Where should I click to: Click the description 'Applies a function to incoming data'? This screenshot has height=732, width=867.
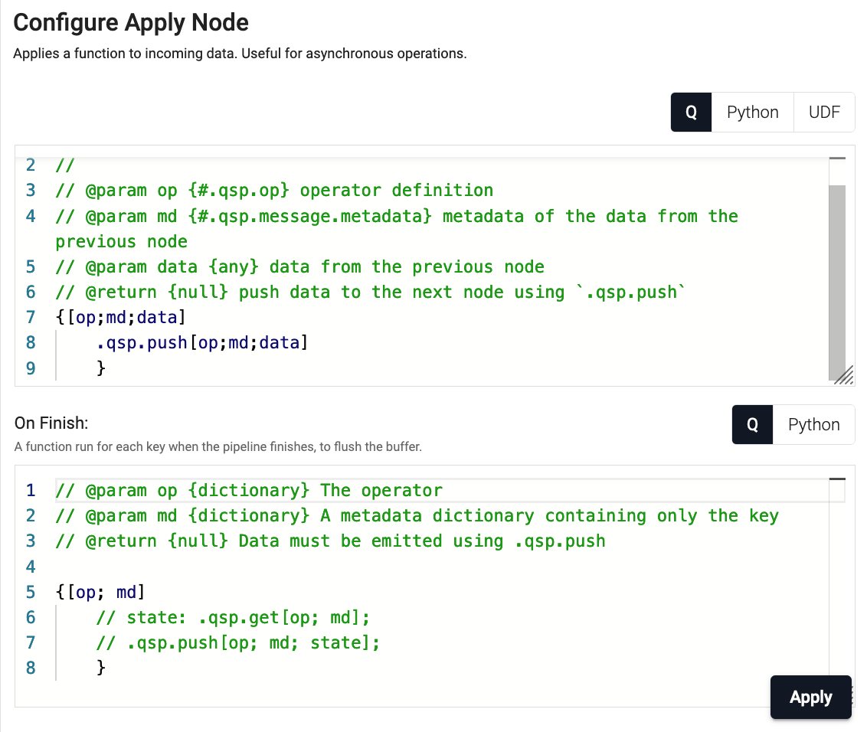(240, 54)
